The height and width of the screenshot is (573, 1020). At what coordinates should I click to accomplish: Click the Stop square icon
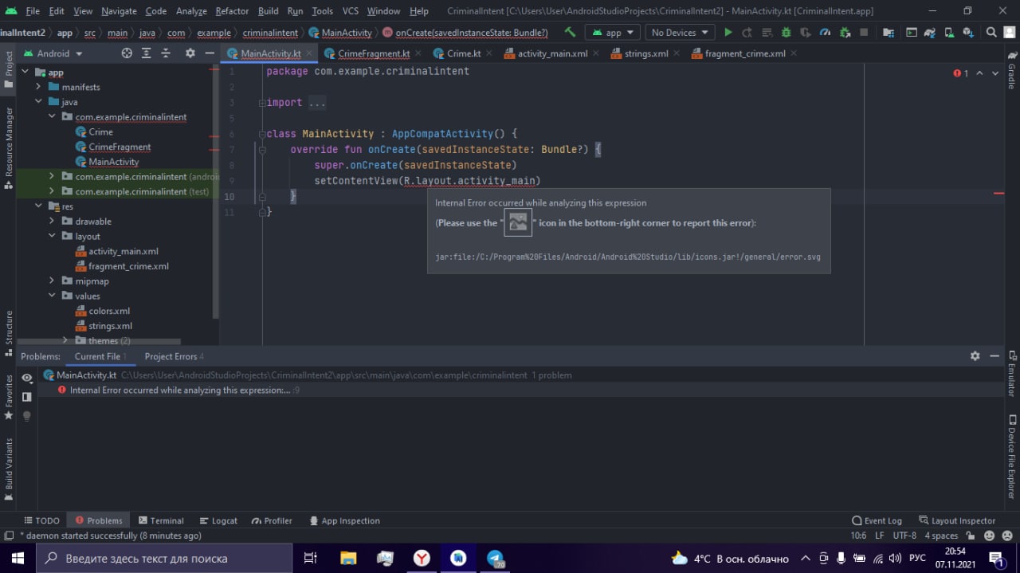[x=865, y=33]
